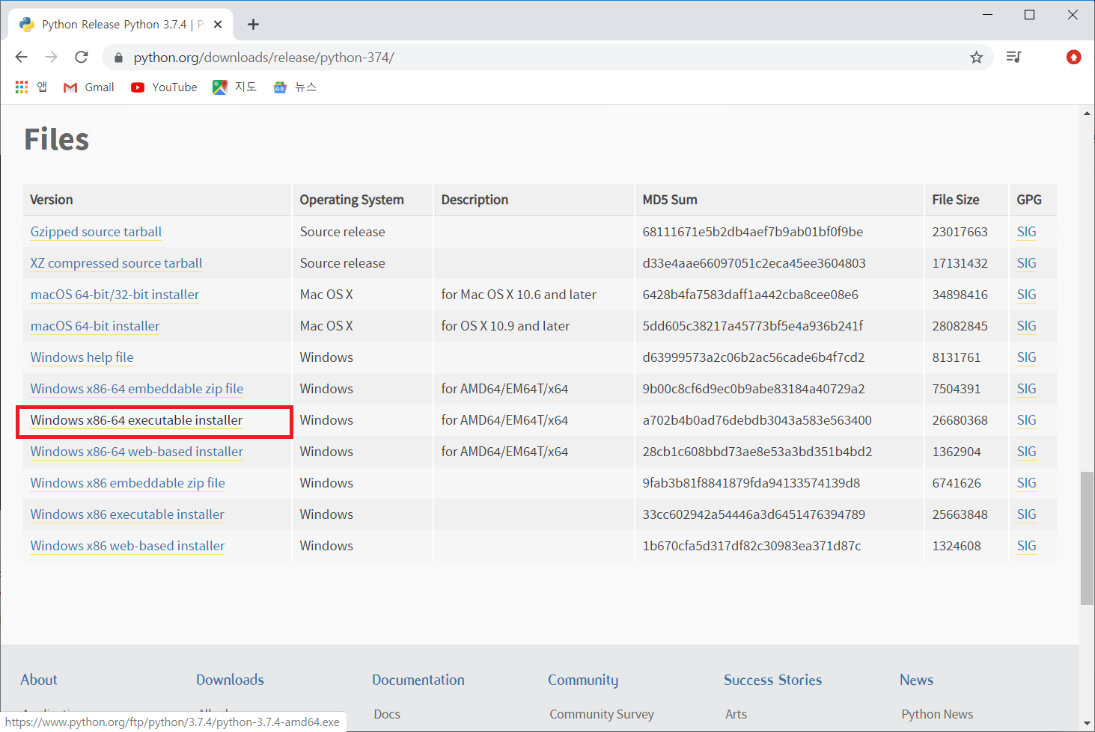
Task: Open SIG for Windows x86-64 embeddable zip
Action: pos(1027,389)
